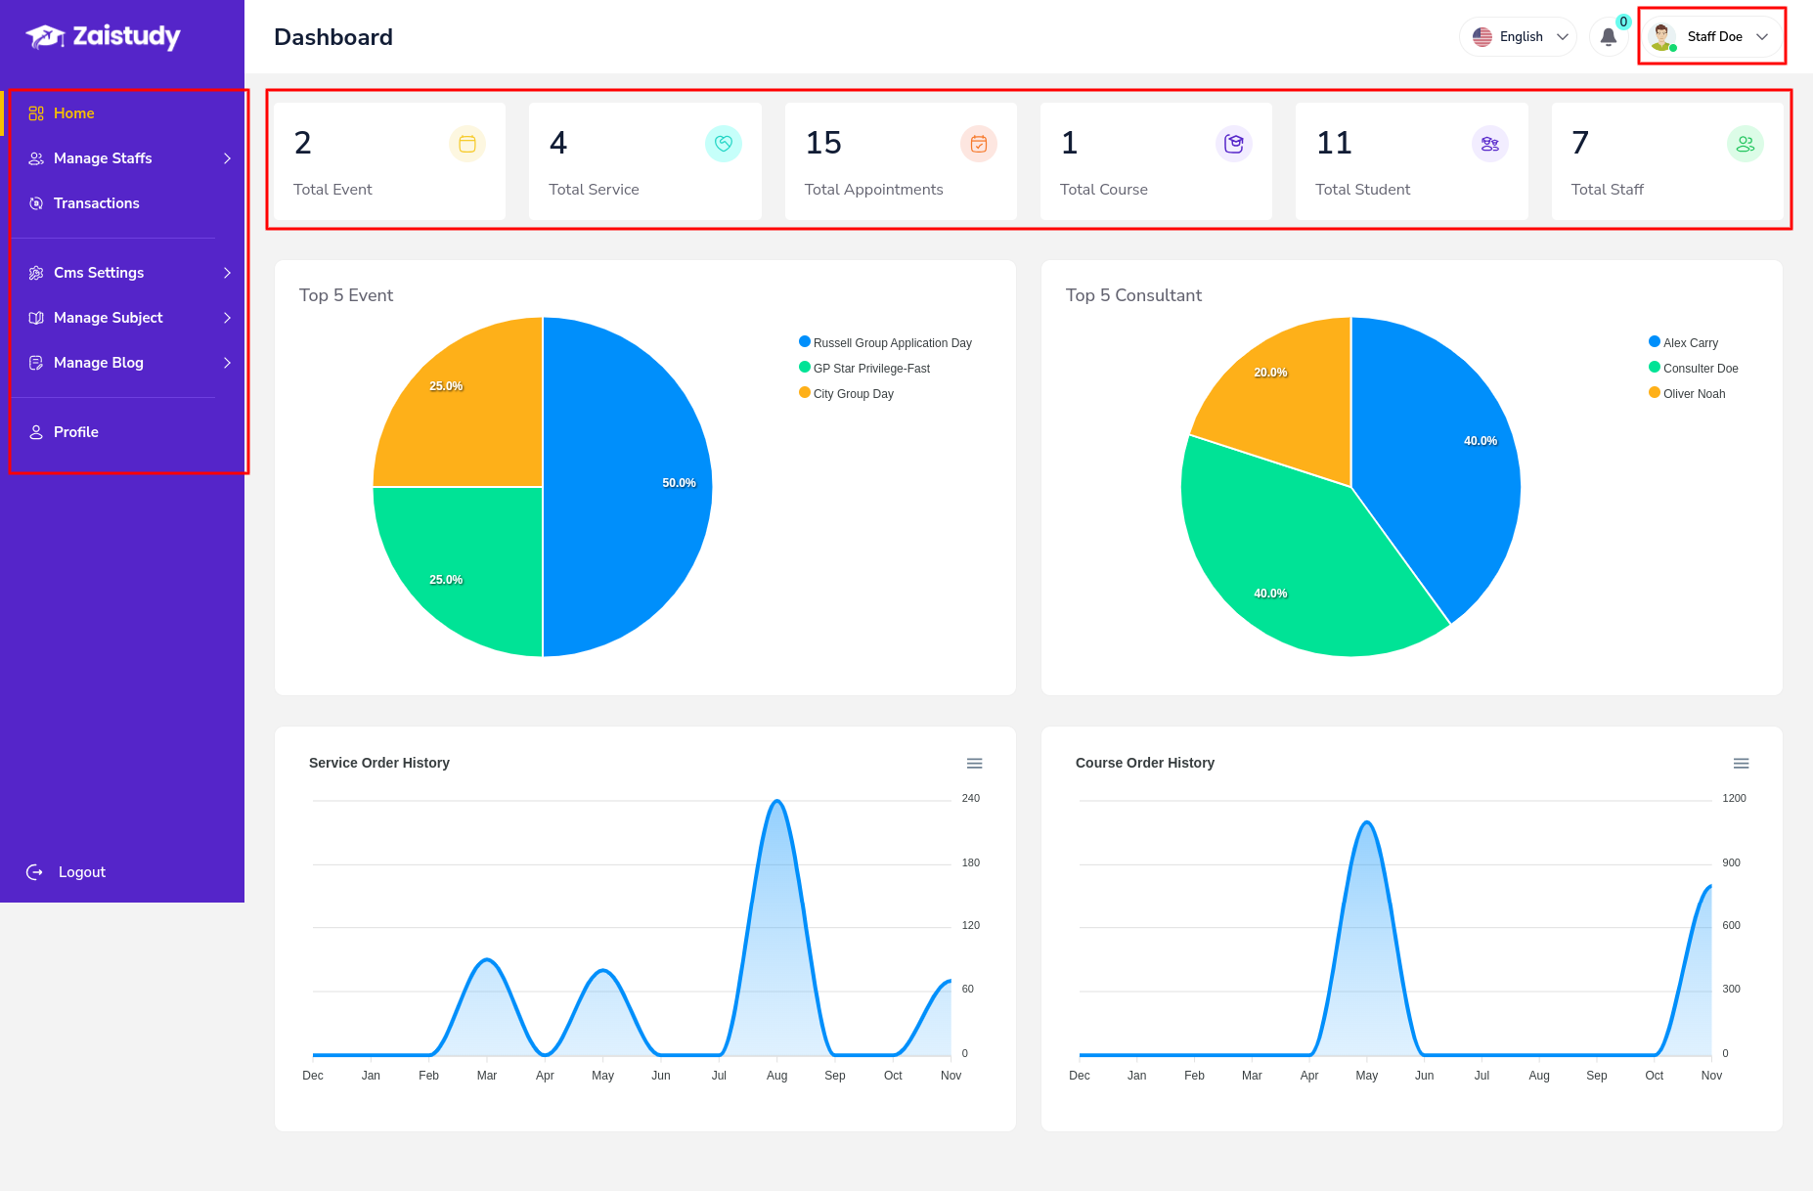The image size is (1813, 1192).
Task: Open Cms Settings menu item
Action: (122, 273)
